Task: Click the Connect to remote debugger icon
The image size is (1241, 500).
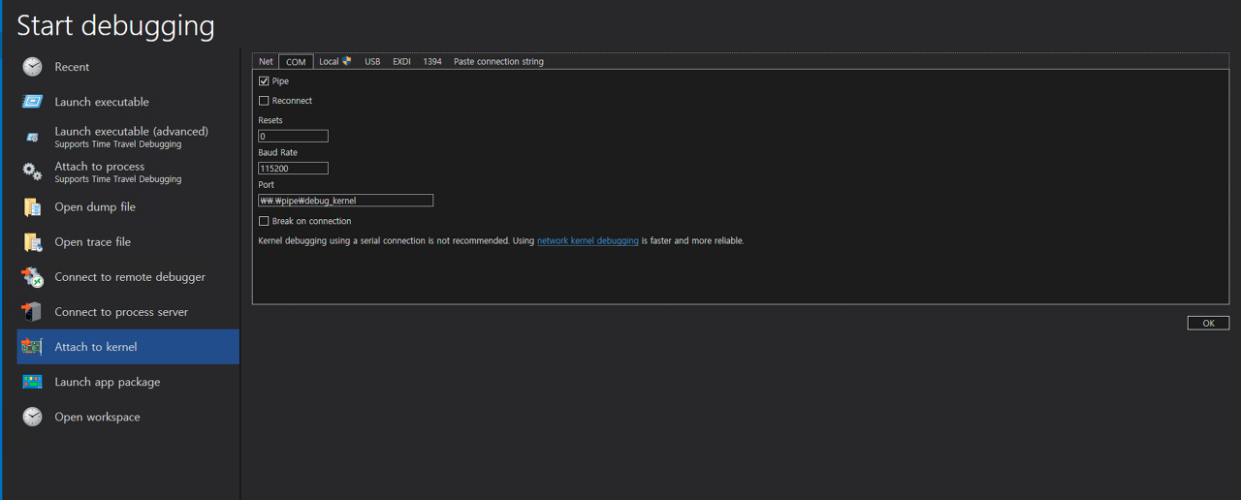Action: tap(33, 277)
